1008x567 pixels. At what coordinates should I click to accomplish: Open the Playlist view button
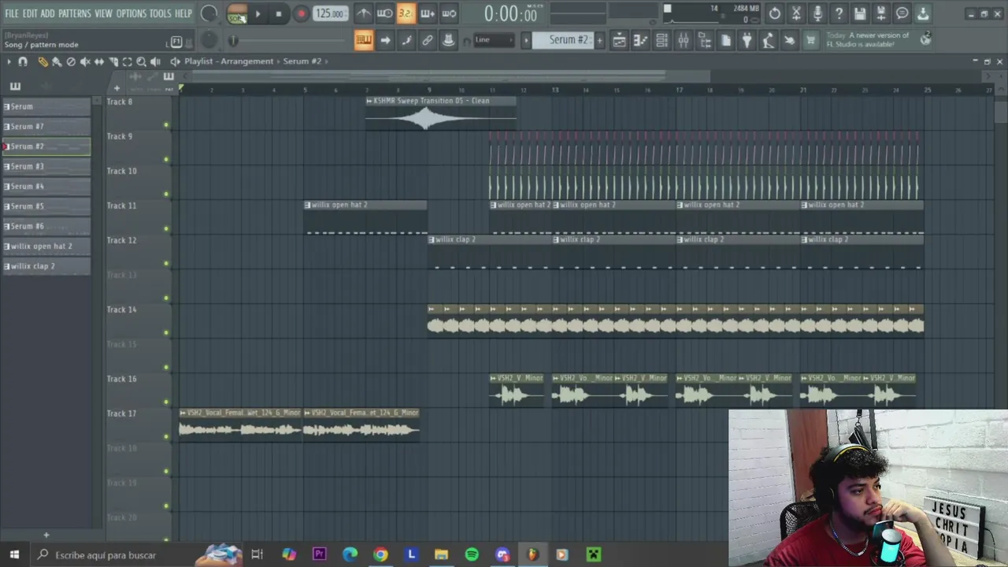[x=619, y=40]
